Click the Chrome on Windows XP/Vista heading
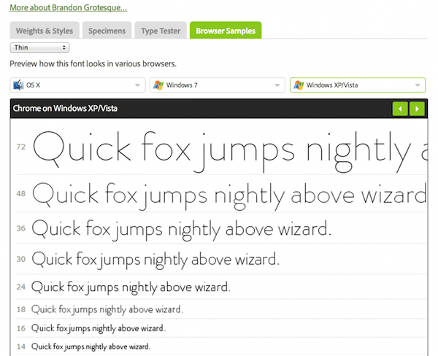Image resolution: width=438 pixels, height=356 pixels. pos(65,109)
